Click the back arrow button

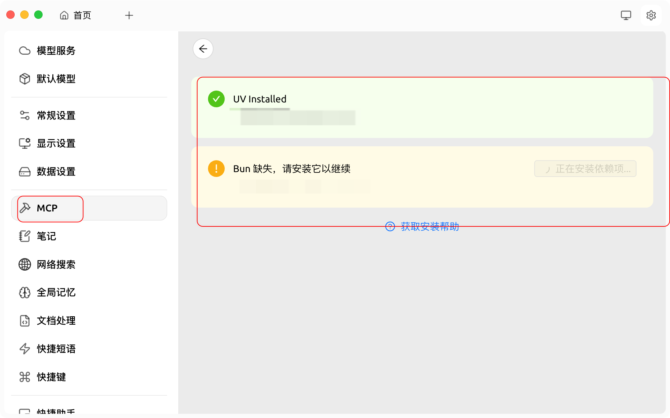(203, 49)
